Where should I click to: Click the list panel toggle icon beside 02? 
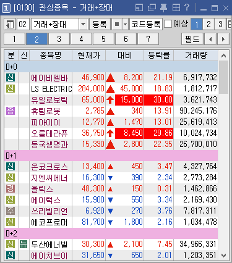[x=10, y=25]
